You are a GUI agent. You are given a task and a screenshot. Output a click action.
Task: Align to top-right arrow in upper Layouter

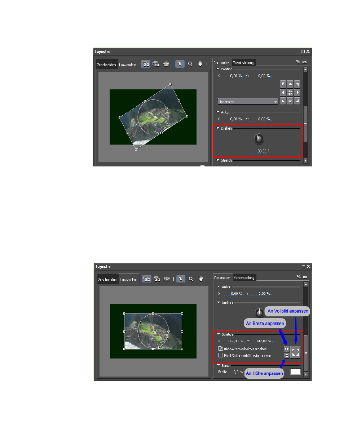click(x=297, y=84)
